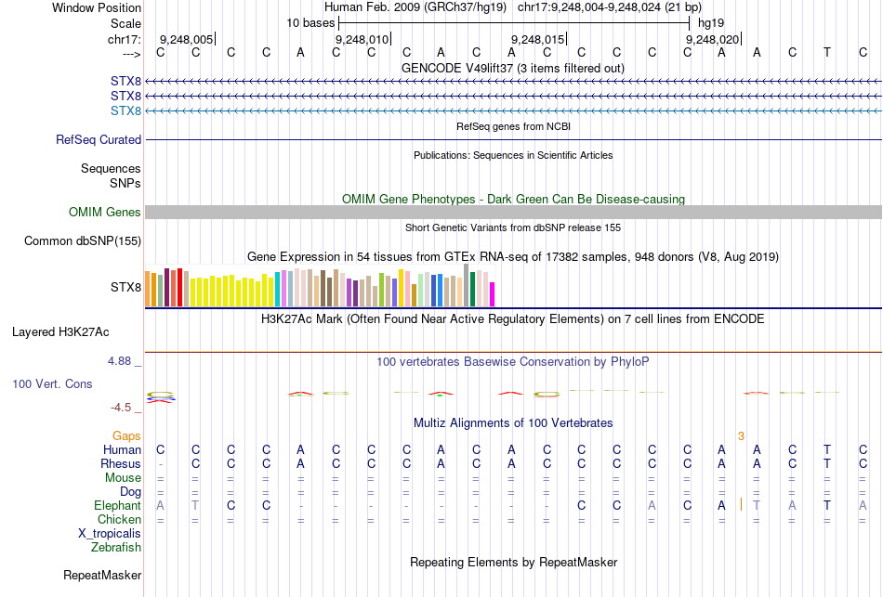Click the Dog species row label
This screenshot has width=883, height=597.
(x=131, y=492)
